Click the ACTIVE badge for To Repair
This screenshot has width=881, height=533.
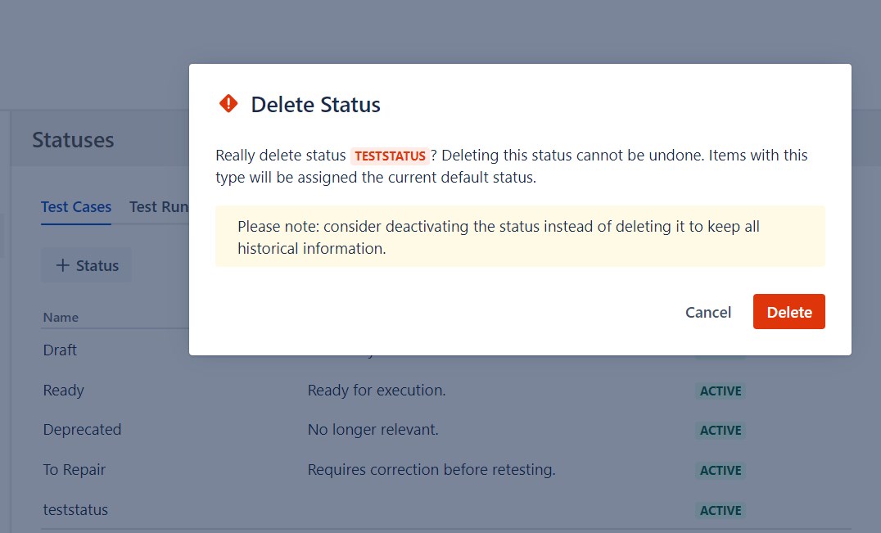click(x=721, y=471)
